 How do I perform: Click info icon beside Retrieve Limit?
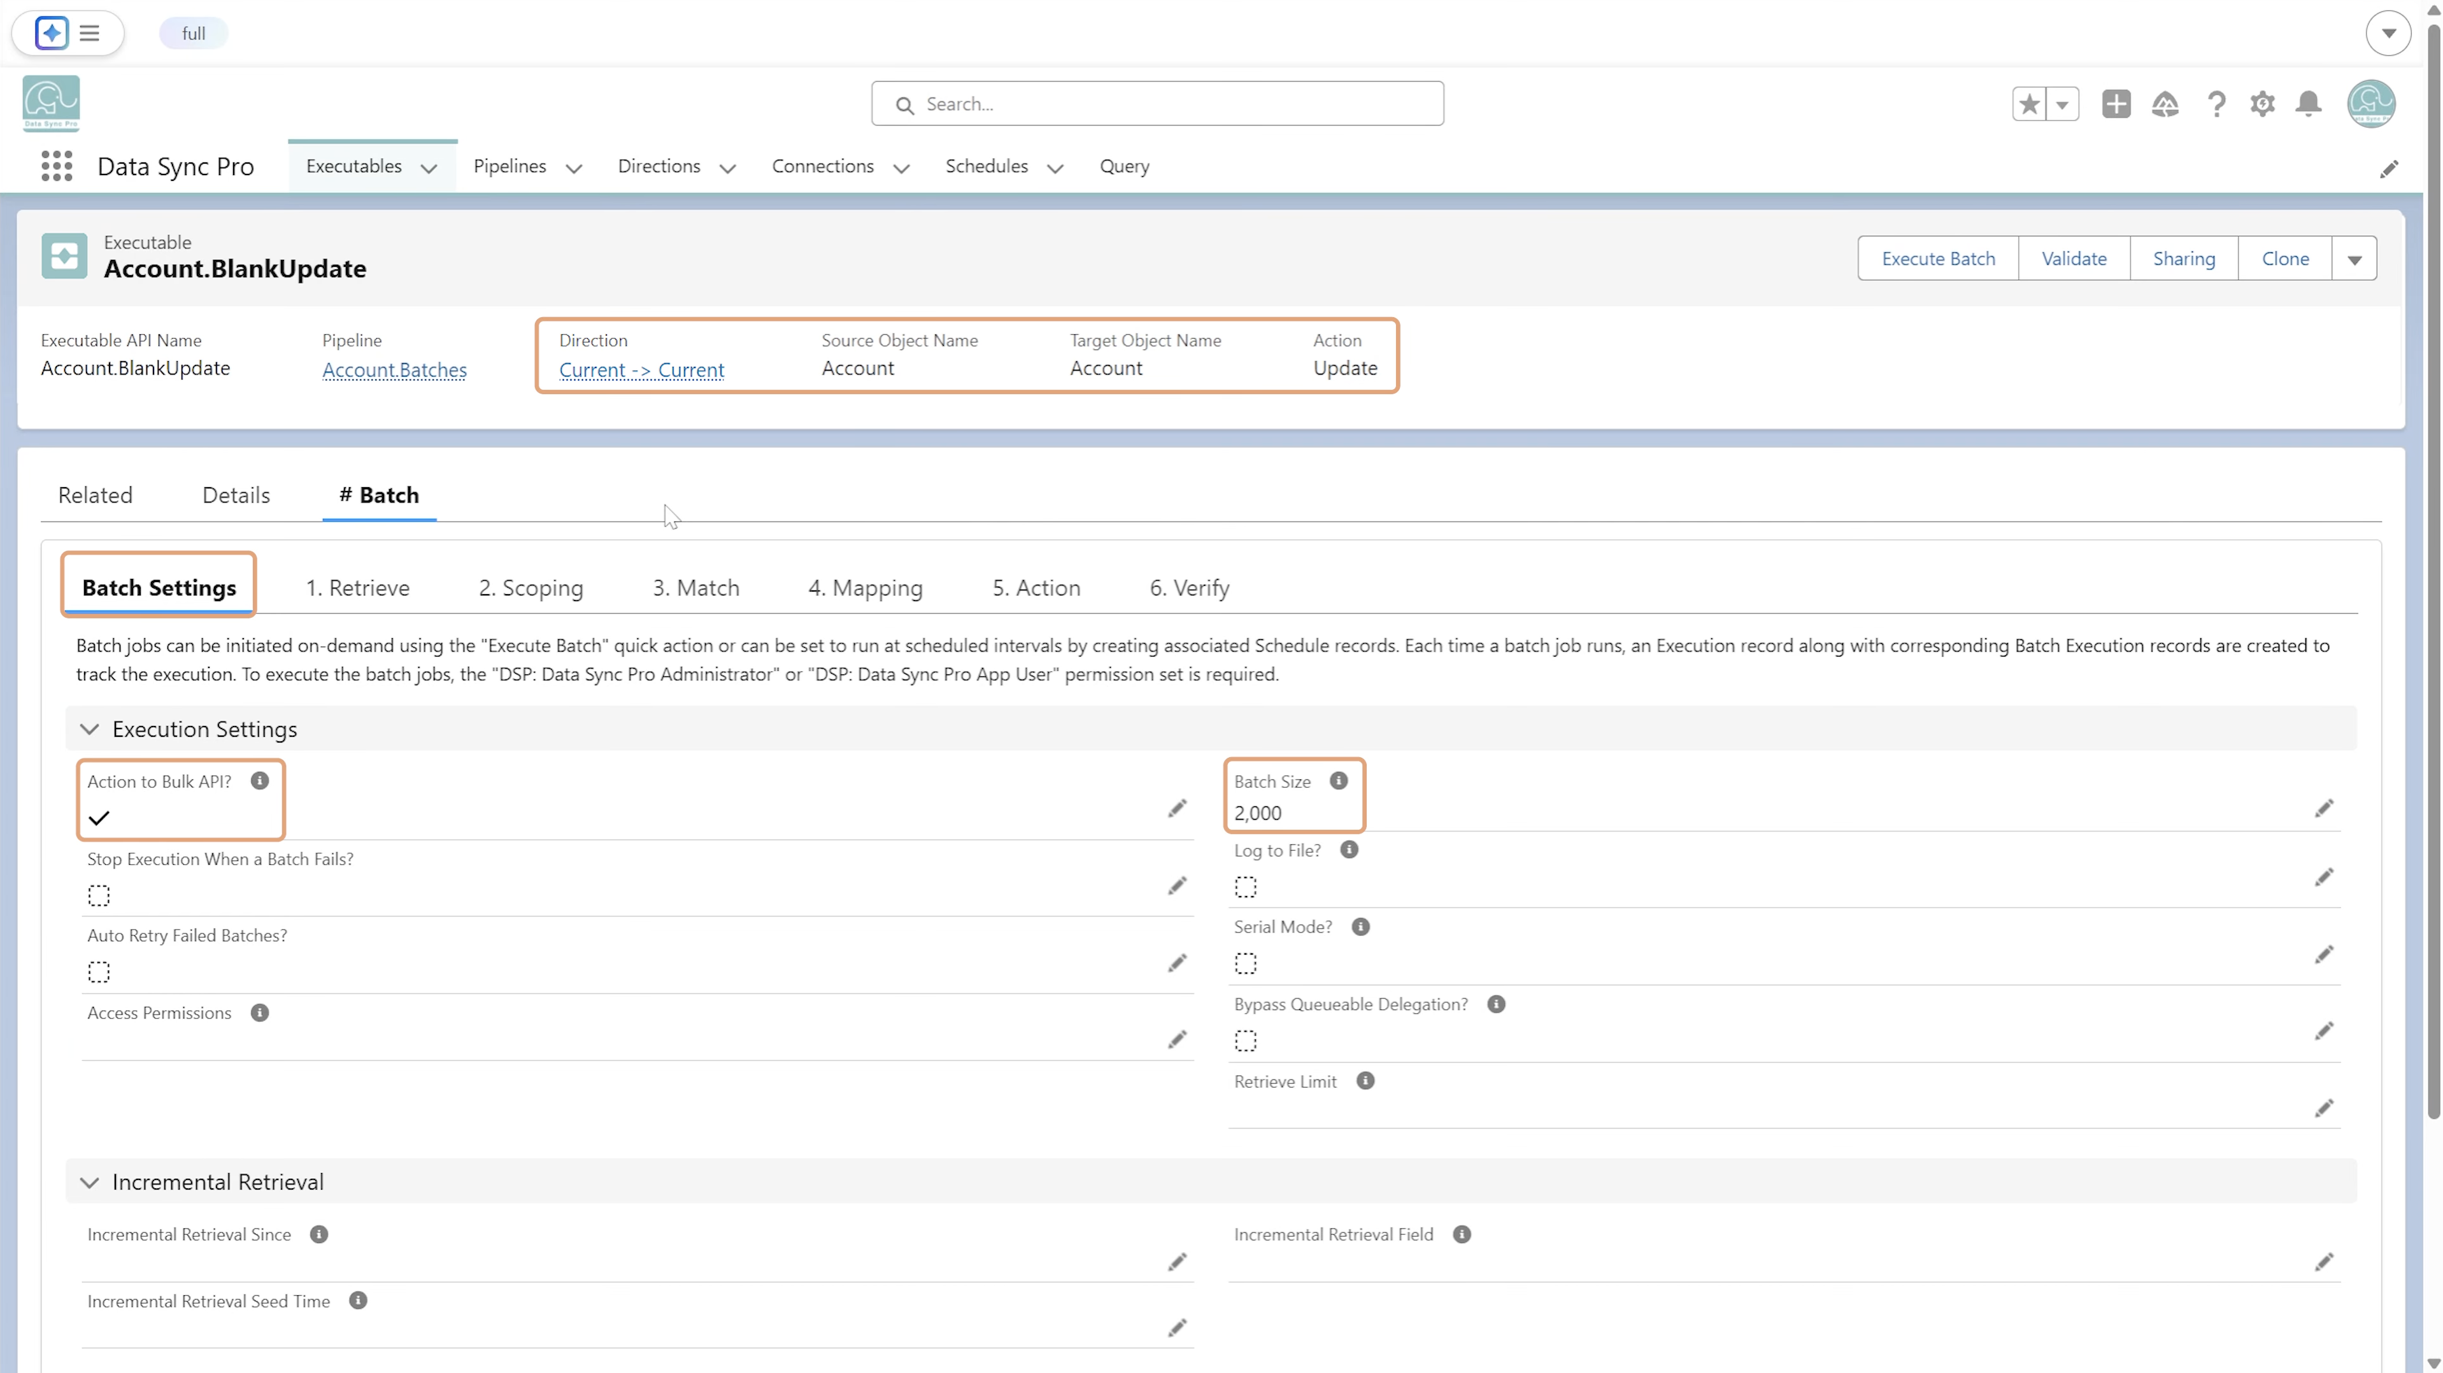coord(1365,1081)
